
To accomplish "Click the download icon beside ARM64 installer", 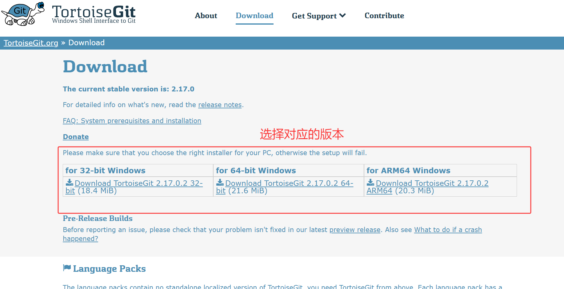I will click(370, 183).
